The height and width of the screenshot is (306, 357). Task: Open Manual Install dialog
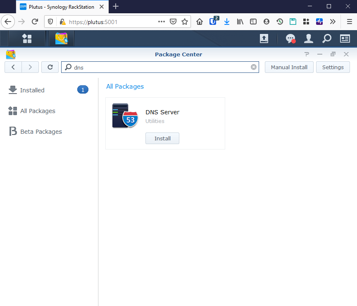pyautogui.click(x=289, y=67)
